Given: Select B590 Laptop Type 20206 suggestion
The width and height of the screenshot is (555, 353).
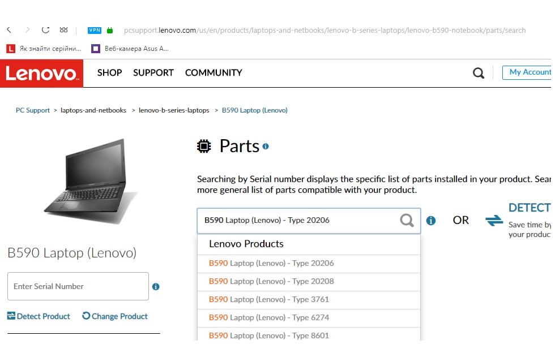Looking at the screenshot, I should point(309,264).
